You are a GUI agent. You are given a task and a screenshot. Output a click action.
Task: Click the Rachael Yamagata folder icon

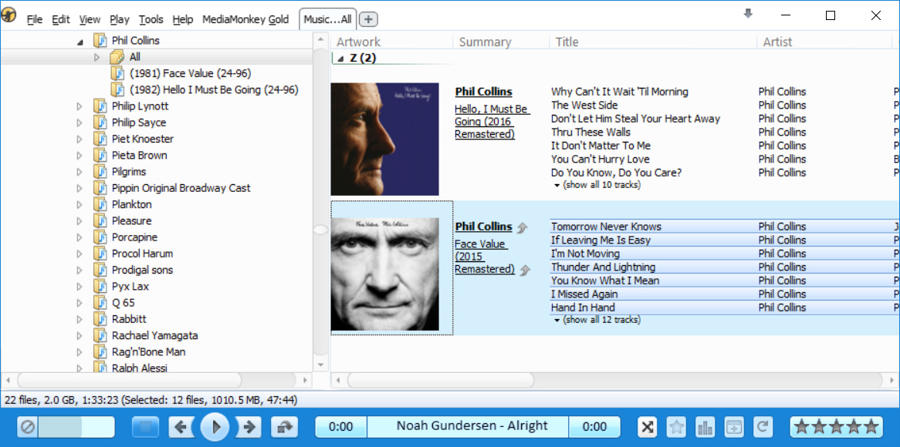point(100,335)
